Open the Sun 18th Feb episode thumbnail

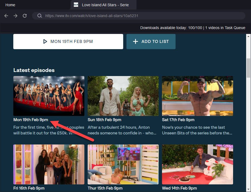123,96
